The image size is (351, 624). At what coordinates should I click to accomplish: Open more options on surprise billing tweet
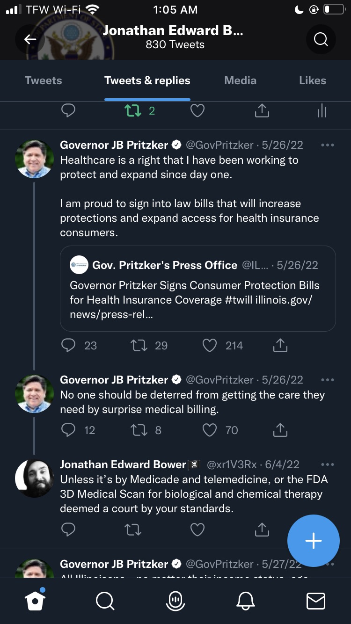pyautogui.click(x=328, y=380)
